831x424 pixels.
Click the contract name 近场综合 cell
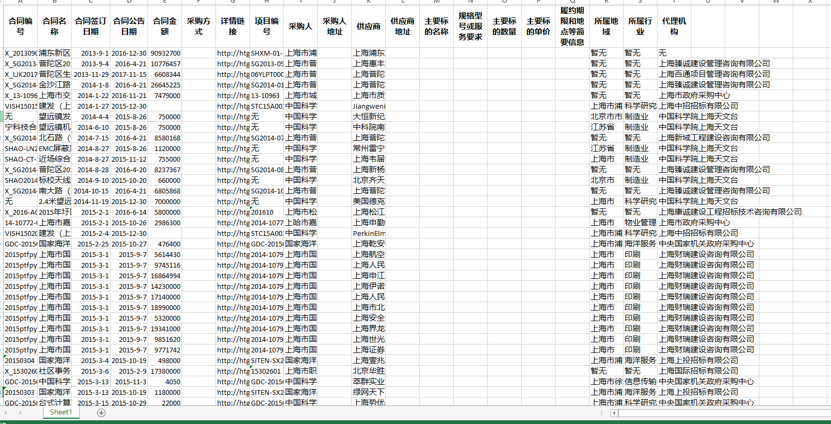(x=55, y=159)
